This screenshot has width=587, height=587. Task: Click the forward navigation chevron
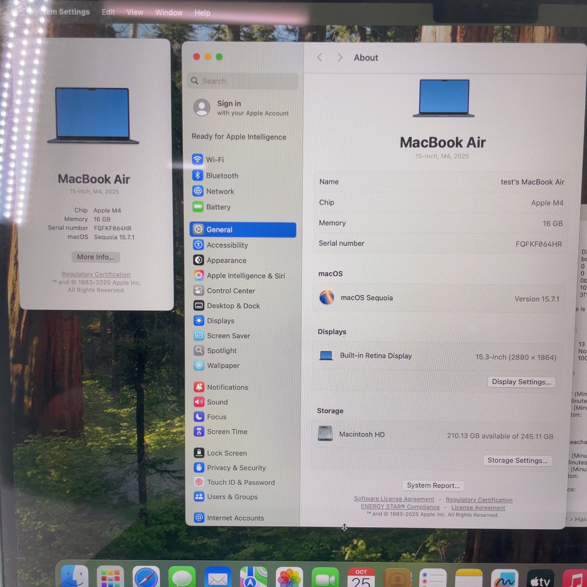coord(340,58)
